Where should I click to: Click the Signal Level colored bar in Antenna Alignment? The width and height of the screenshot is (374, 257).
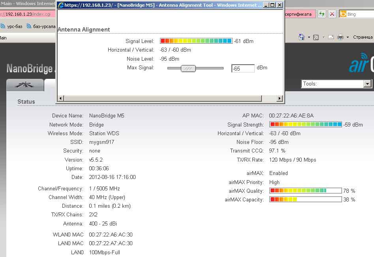196,41
